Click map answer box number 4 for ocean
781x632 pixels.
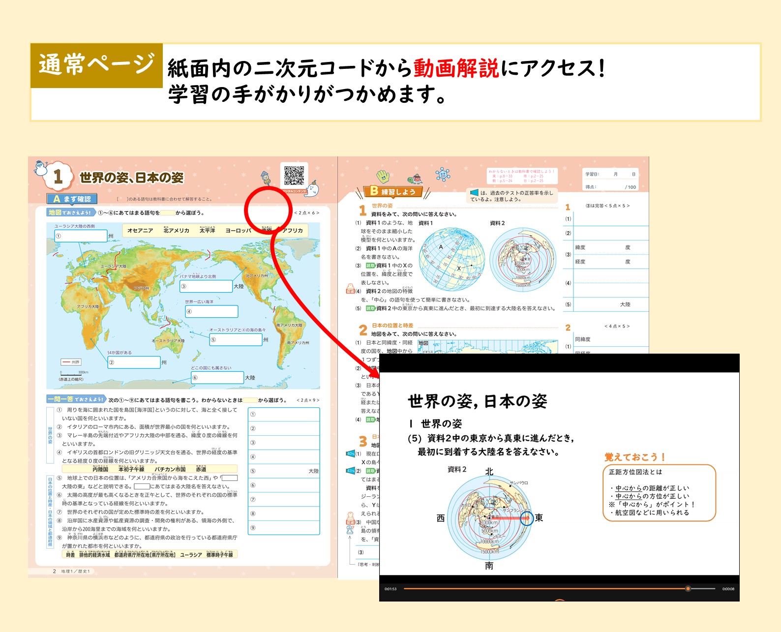click(211, 311)
